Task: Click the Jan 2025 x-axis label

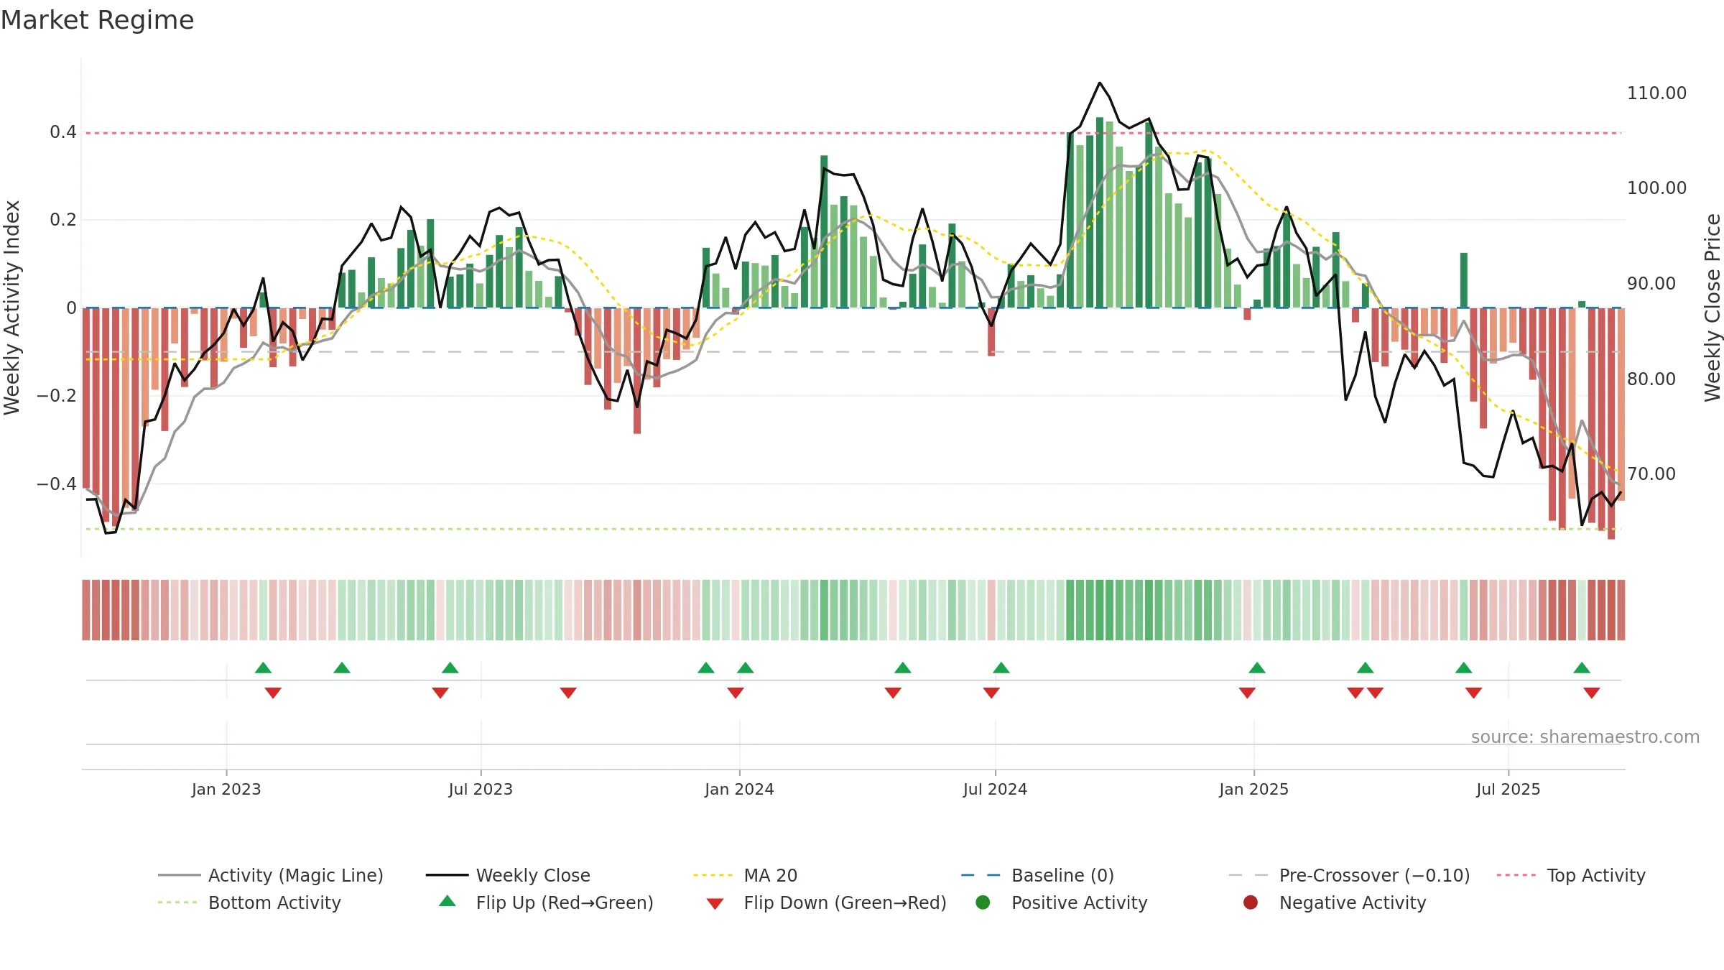Action: pos(1253,789)
